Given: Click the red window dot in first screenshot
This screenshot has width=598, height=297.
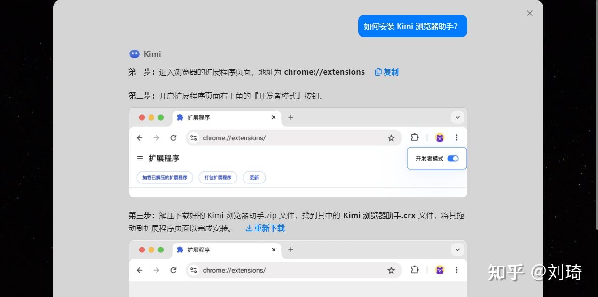Looking at the screenshot, I should (x=142, y=118).
